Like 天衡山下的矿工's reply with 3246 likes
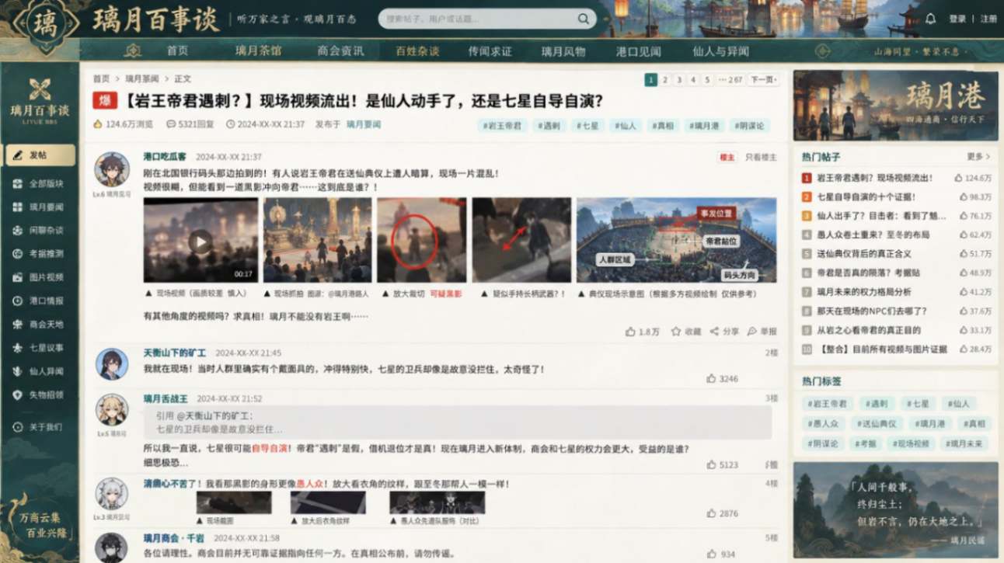Screen dimensions: 1004x563 722,379
